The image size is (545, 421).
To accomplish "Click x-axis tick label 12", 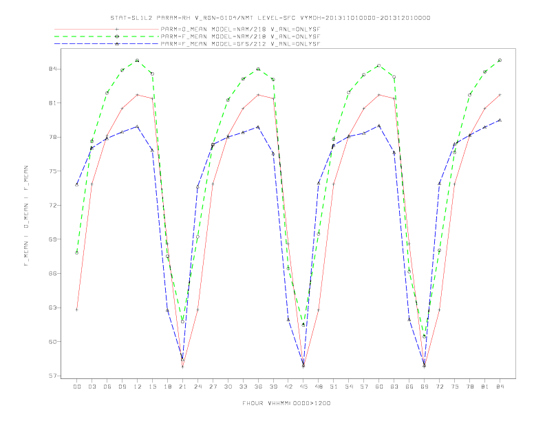I will [138, 387].
